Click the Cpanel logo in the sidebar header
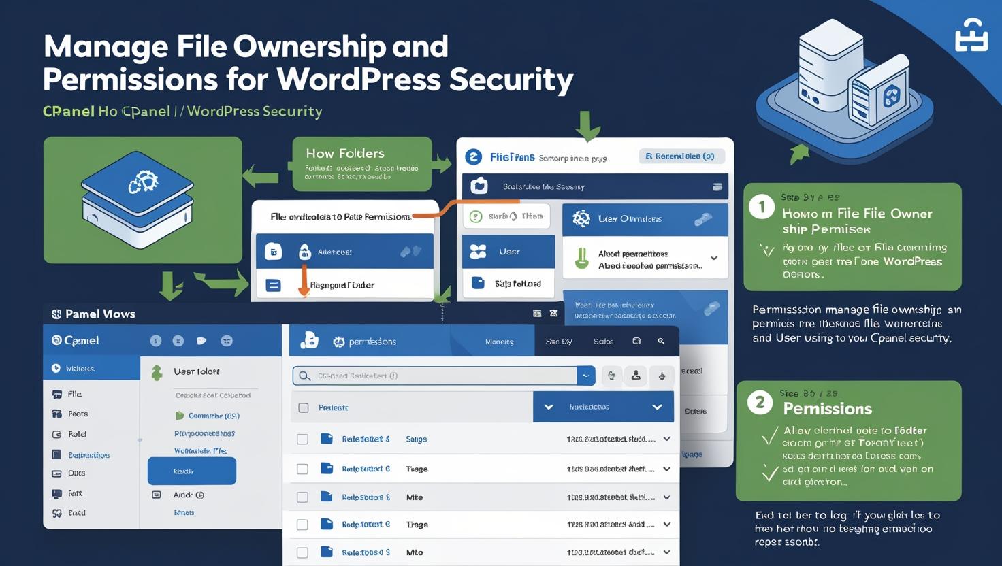The width and height of the screenshot is (1002, 566). pyautogui.click(x=76, y=340)
